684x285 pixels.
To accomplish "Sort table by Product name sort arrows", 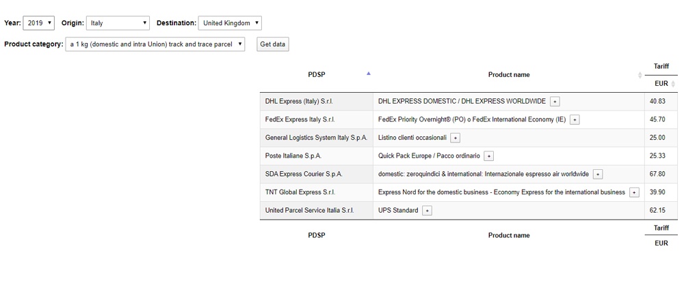I will point(640,75).
